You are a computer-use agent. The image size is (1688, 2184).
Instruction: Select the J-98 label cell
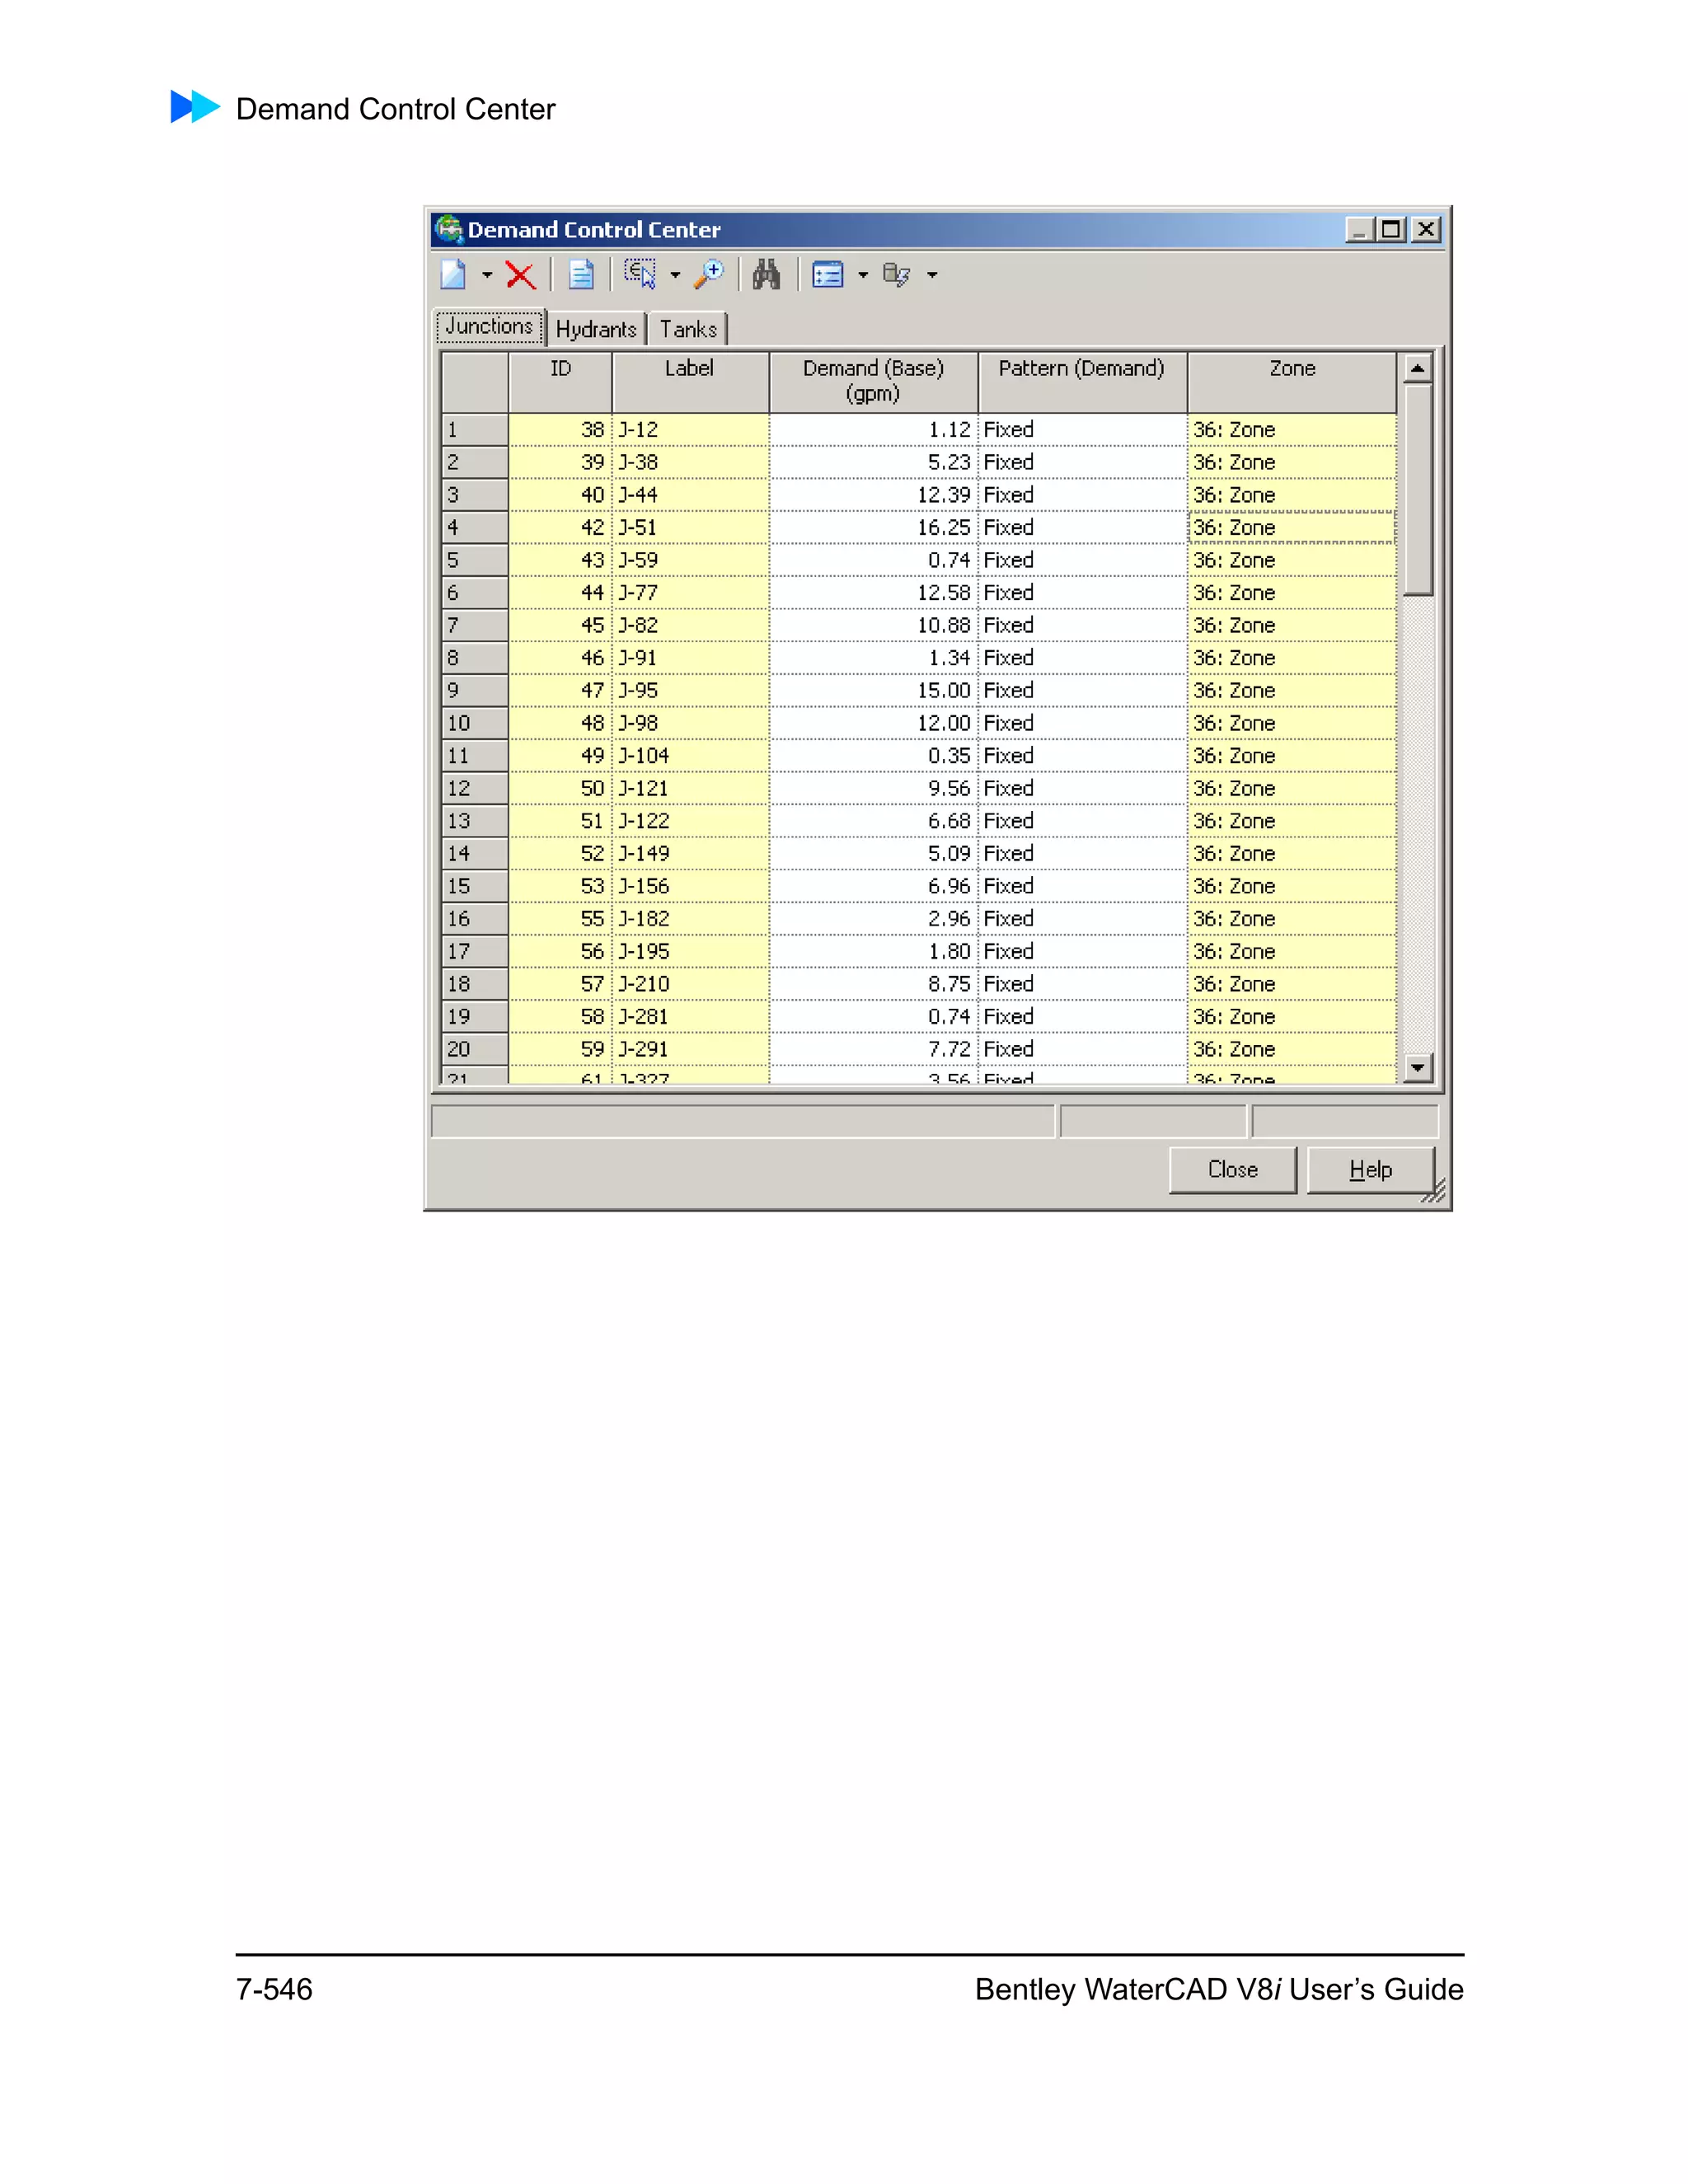click(690, 723)
